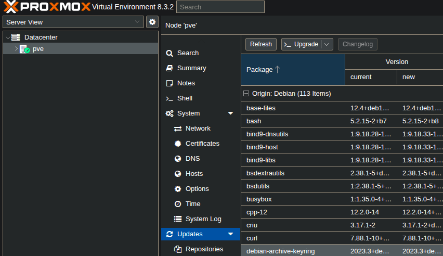
Task: Click bash new version 5.2.15-2+b8
Action: [421, 121]
